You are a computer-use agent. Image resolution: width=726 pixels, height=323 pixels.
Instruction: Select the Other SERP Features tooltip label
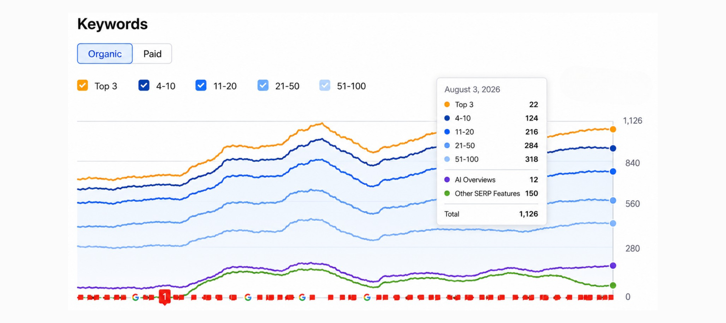(487, 193)
